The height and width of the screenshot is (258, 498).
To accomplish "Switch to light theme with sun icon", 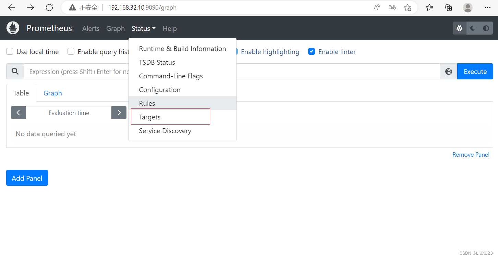I will [x=460, y=28].
